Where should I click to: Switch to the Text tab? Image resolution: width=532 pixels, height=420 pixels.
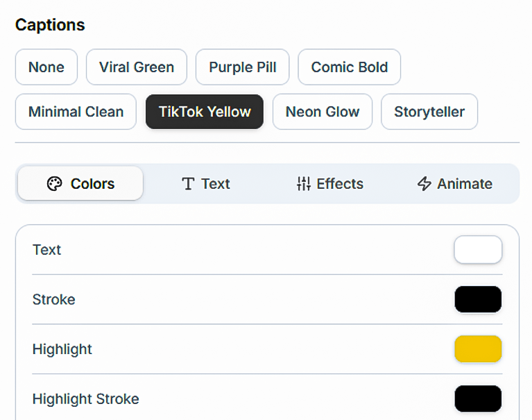(205, 184)
